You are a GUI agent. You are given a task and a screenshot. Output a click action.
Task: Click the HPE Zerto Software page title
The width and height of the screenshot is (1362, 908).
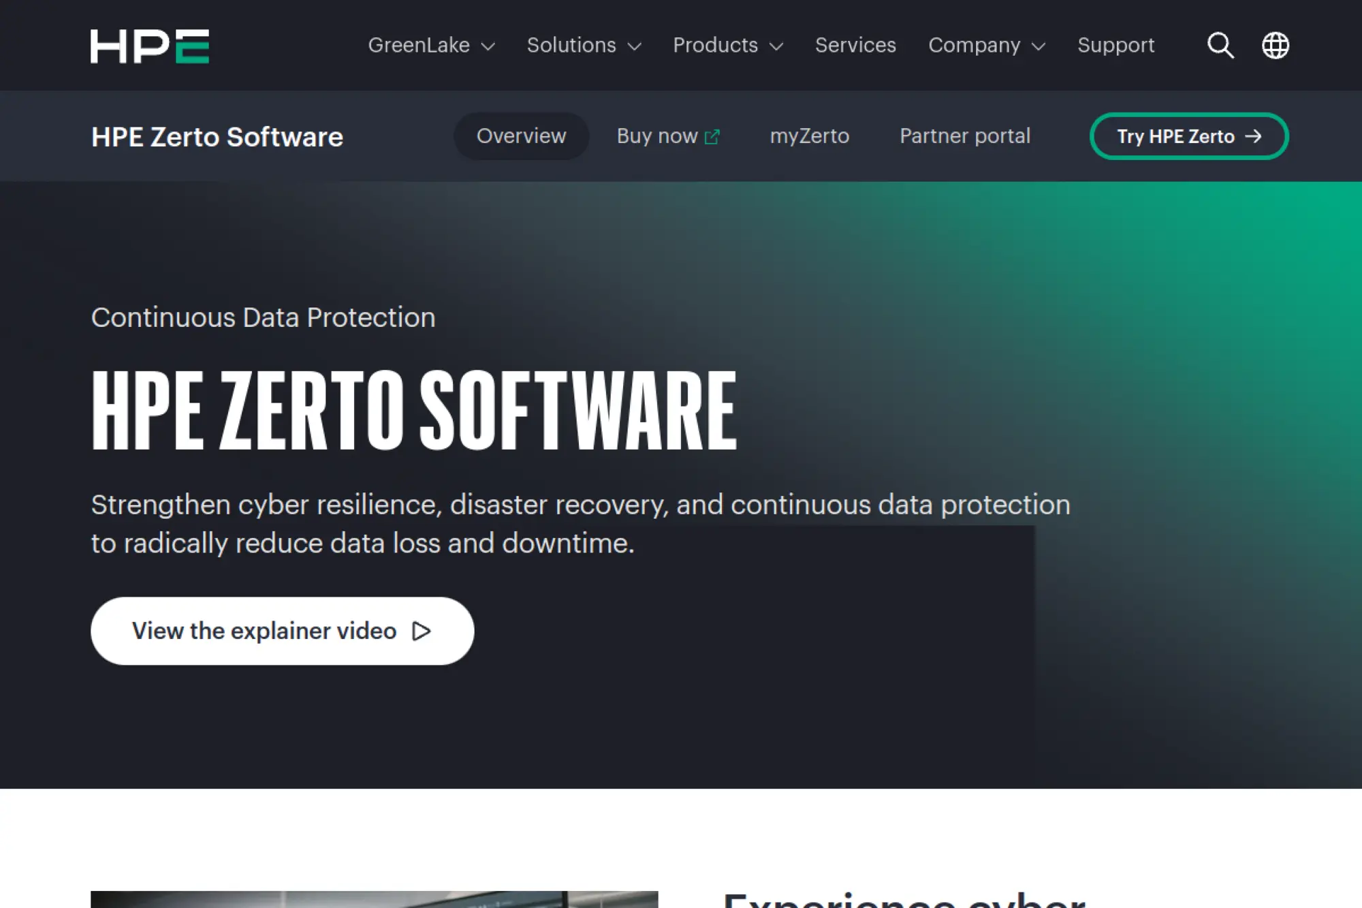coord(217,137)
